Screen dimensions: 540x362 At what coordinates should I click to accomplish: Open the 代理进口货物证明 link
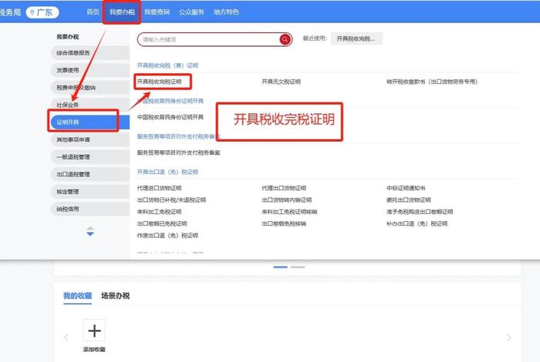pos(159,188)
